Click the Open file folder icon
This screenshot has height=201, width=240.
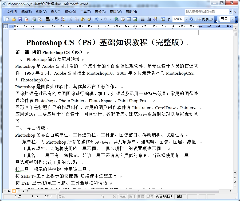pos(14,19)
